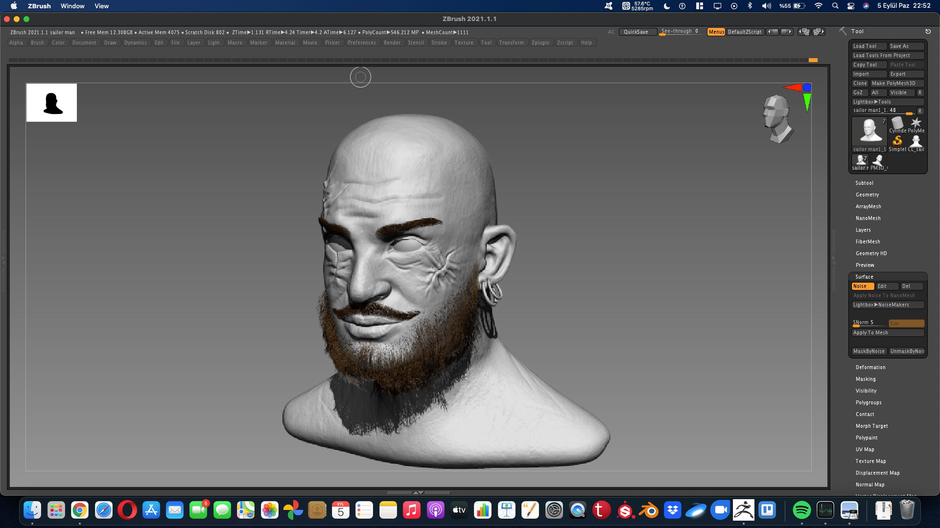Load previous user interface layout

[x=803, y=32]
